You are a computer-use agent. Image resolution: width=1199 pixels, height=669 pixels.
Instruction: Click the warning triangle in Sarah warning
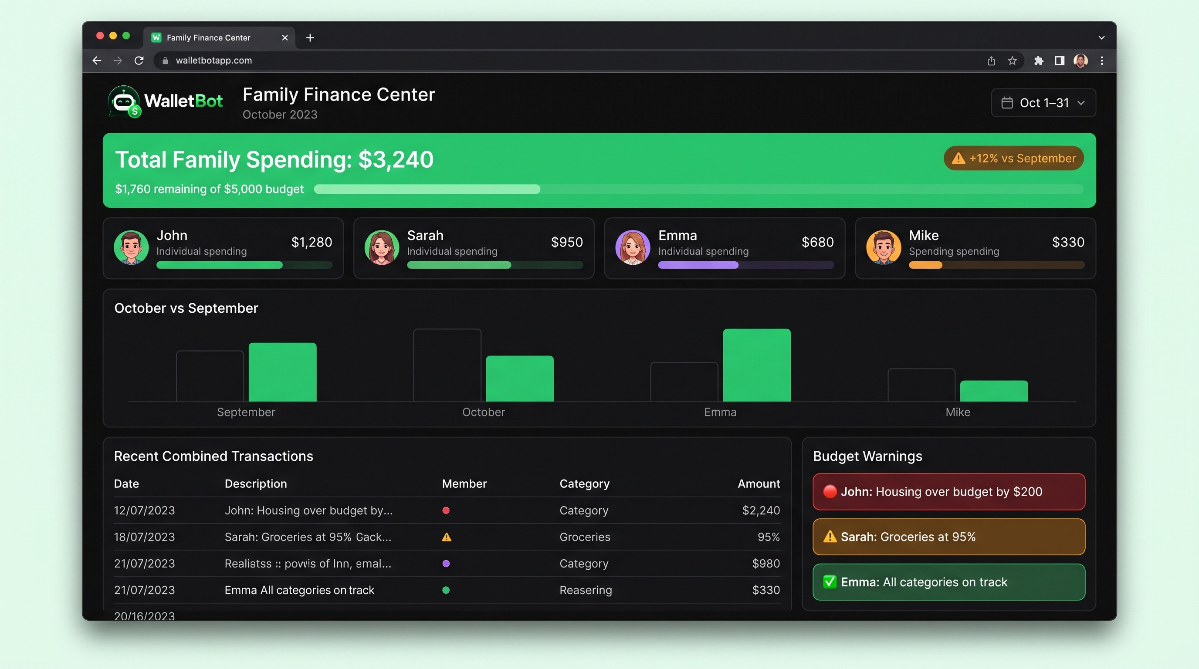(830, 537)
